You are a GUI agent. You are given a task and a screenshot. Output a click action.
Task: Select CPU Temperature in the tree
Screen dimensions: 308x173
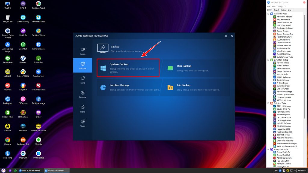pos(283,118)
